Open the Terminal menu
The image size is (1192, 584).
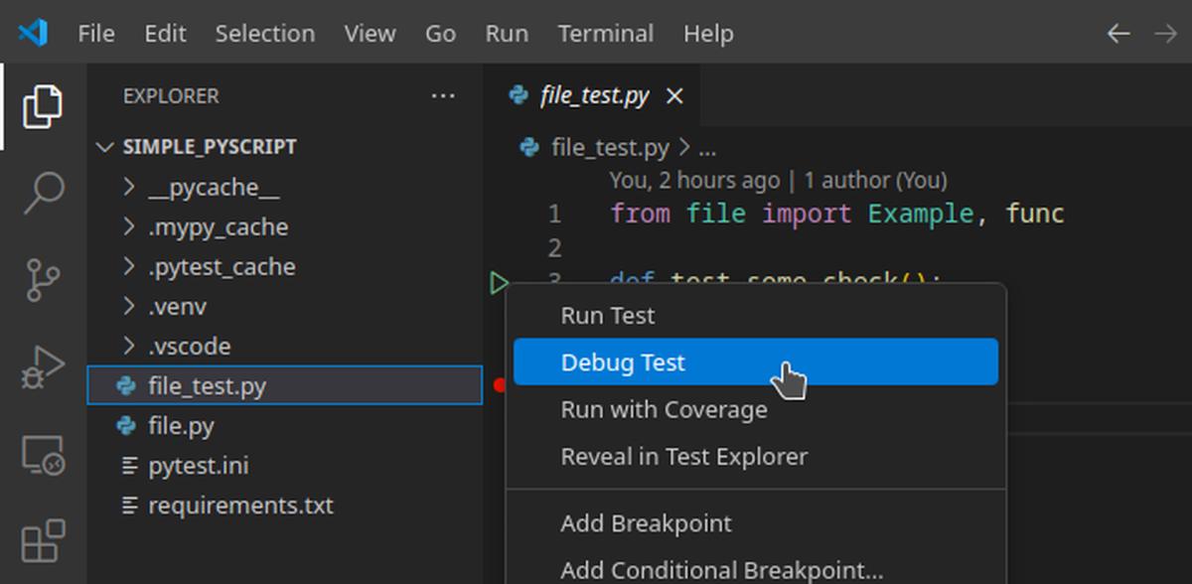605,33
